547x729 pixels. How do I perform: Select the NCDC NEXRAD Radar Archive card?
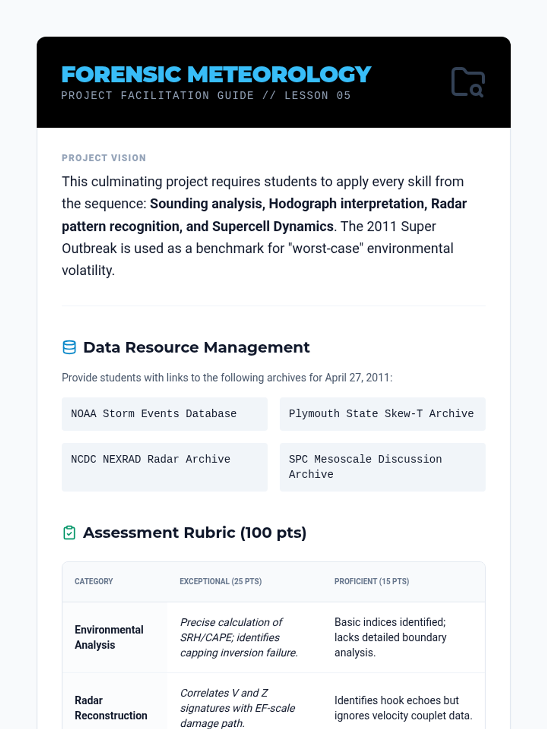click(164, 467)
